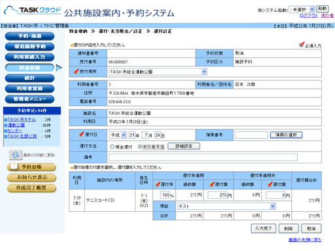335x251 pixels.
Task: Click the 簿冊番号 input field
Action: 251,135
